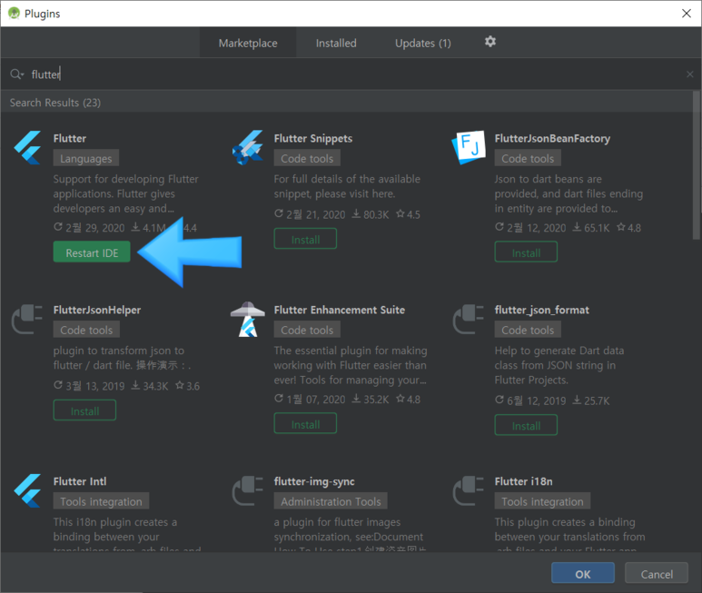Click the vertical scrollbar thumb
This screenshot has width=702, height=593.
pos(697,165)
